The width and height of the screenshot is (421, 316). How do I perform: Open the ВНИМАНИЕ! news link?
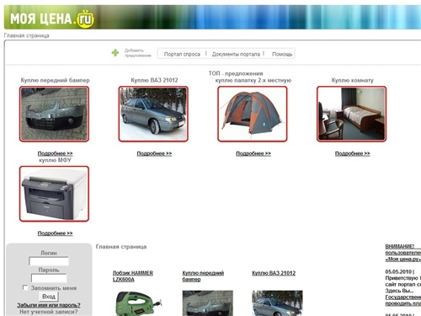(x=403, y=253)
